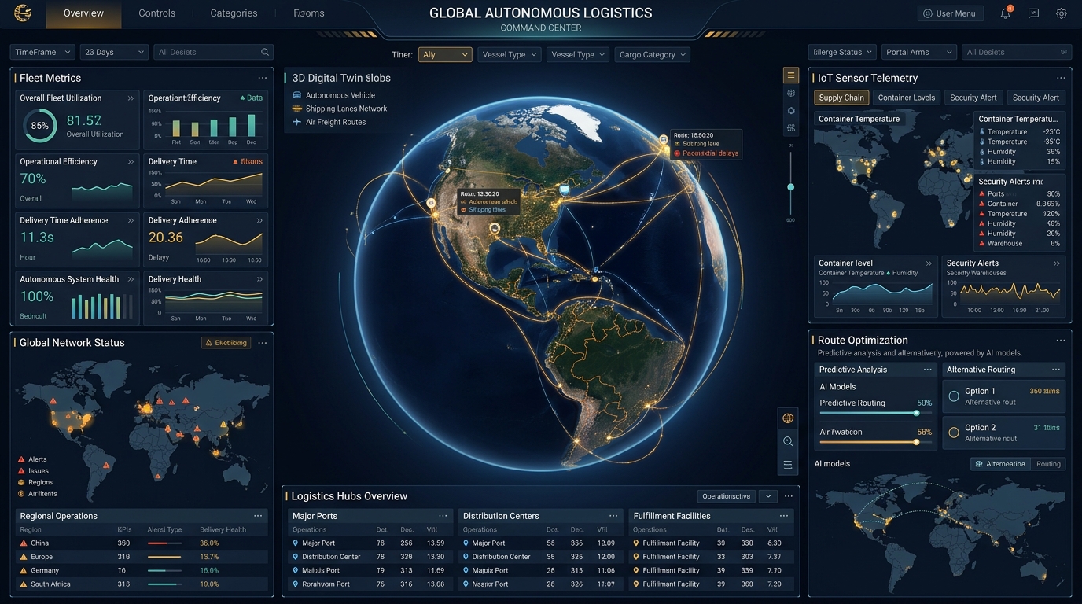Switch to the Categories tab

(x=234, y=13)
